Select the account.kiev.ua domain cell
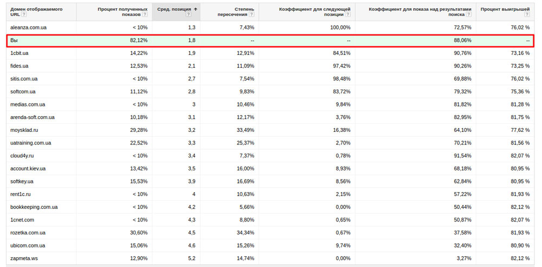542x267 pixels. pyautogui.click(x=28, y=169)
